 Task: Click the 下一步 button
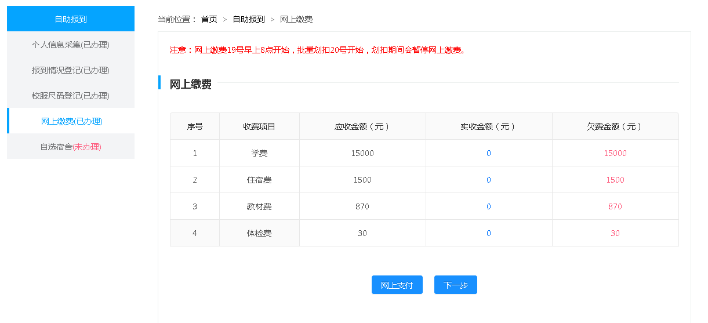pos(455,285)
